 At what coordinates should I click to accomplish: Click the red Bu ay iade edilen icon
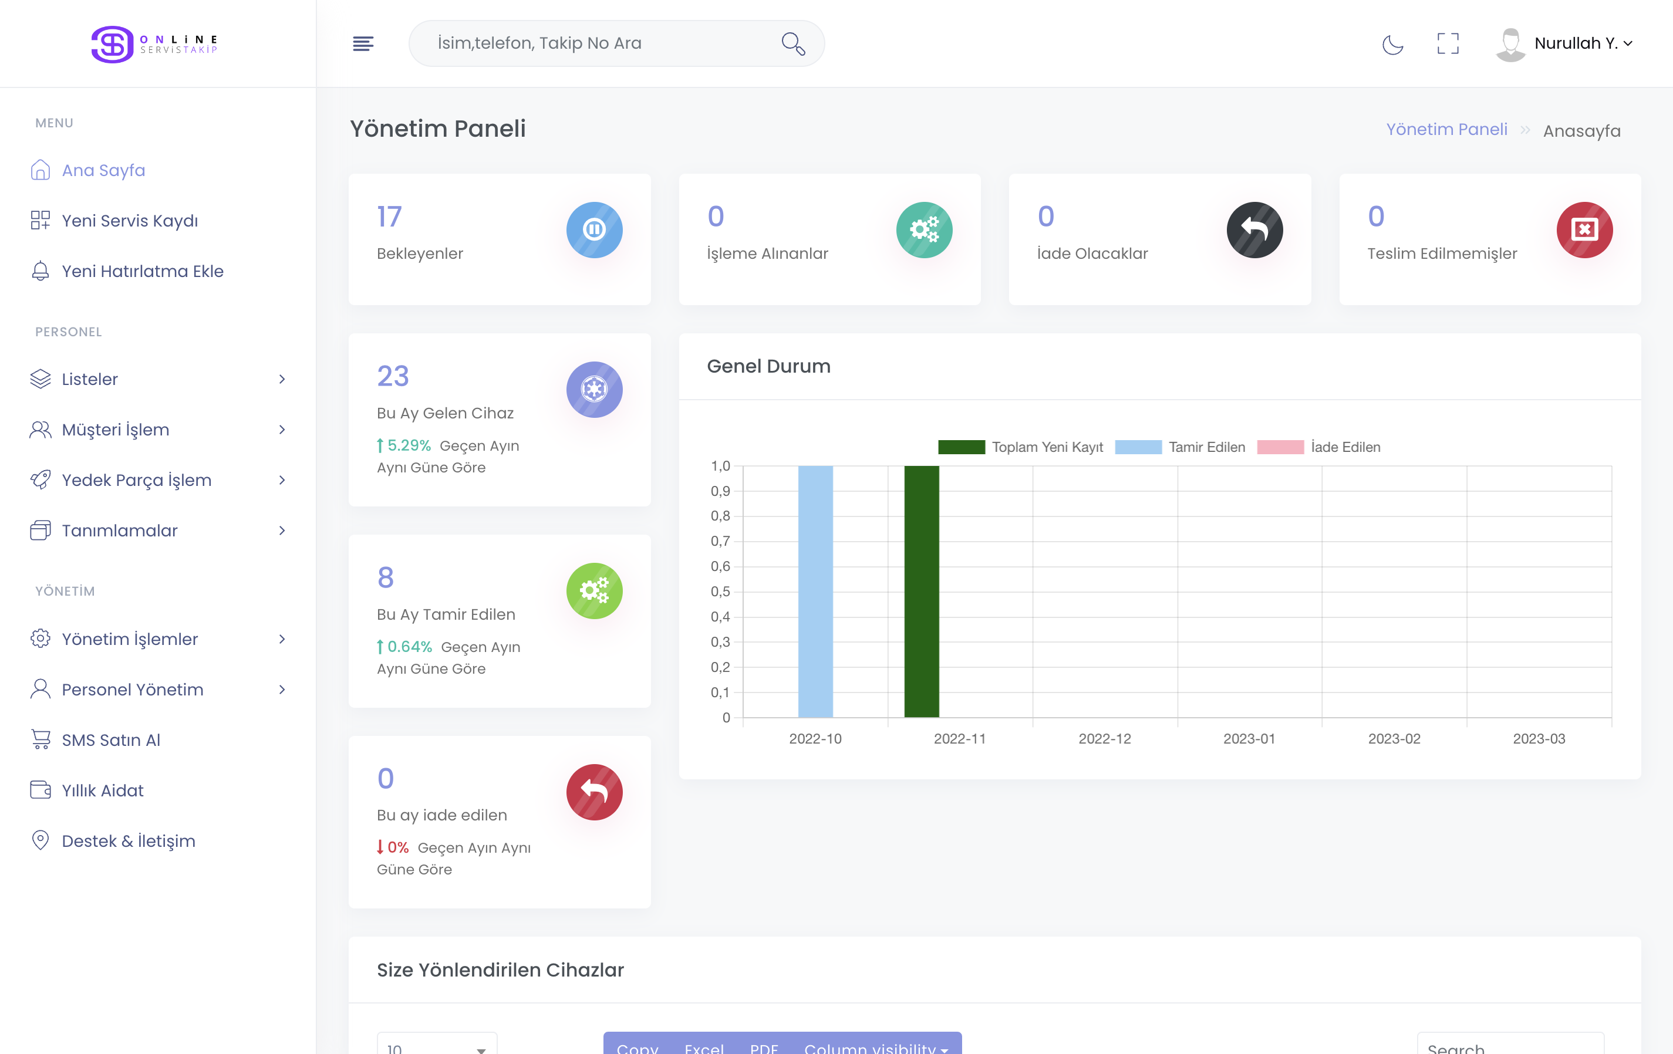click(594, 792)
